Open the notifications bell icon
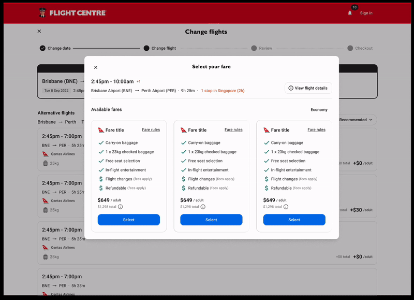Viewport: 414px width, 300px height. [x=350, y=13]
